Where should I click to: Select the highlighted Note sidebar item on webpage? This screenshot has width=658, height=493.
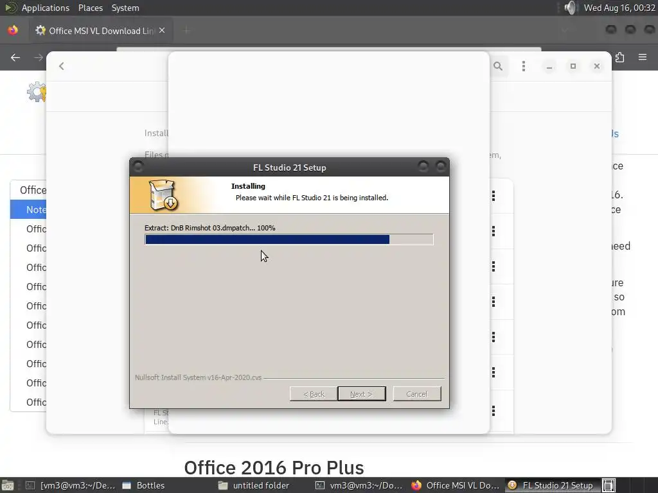click(x=28, y=210)
